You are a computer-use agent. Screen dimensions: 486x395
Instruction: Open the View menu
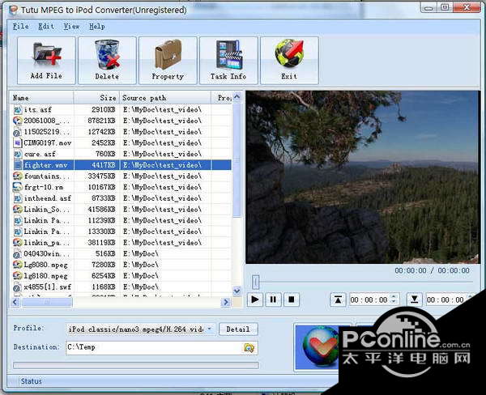[71, 27]
